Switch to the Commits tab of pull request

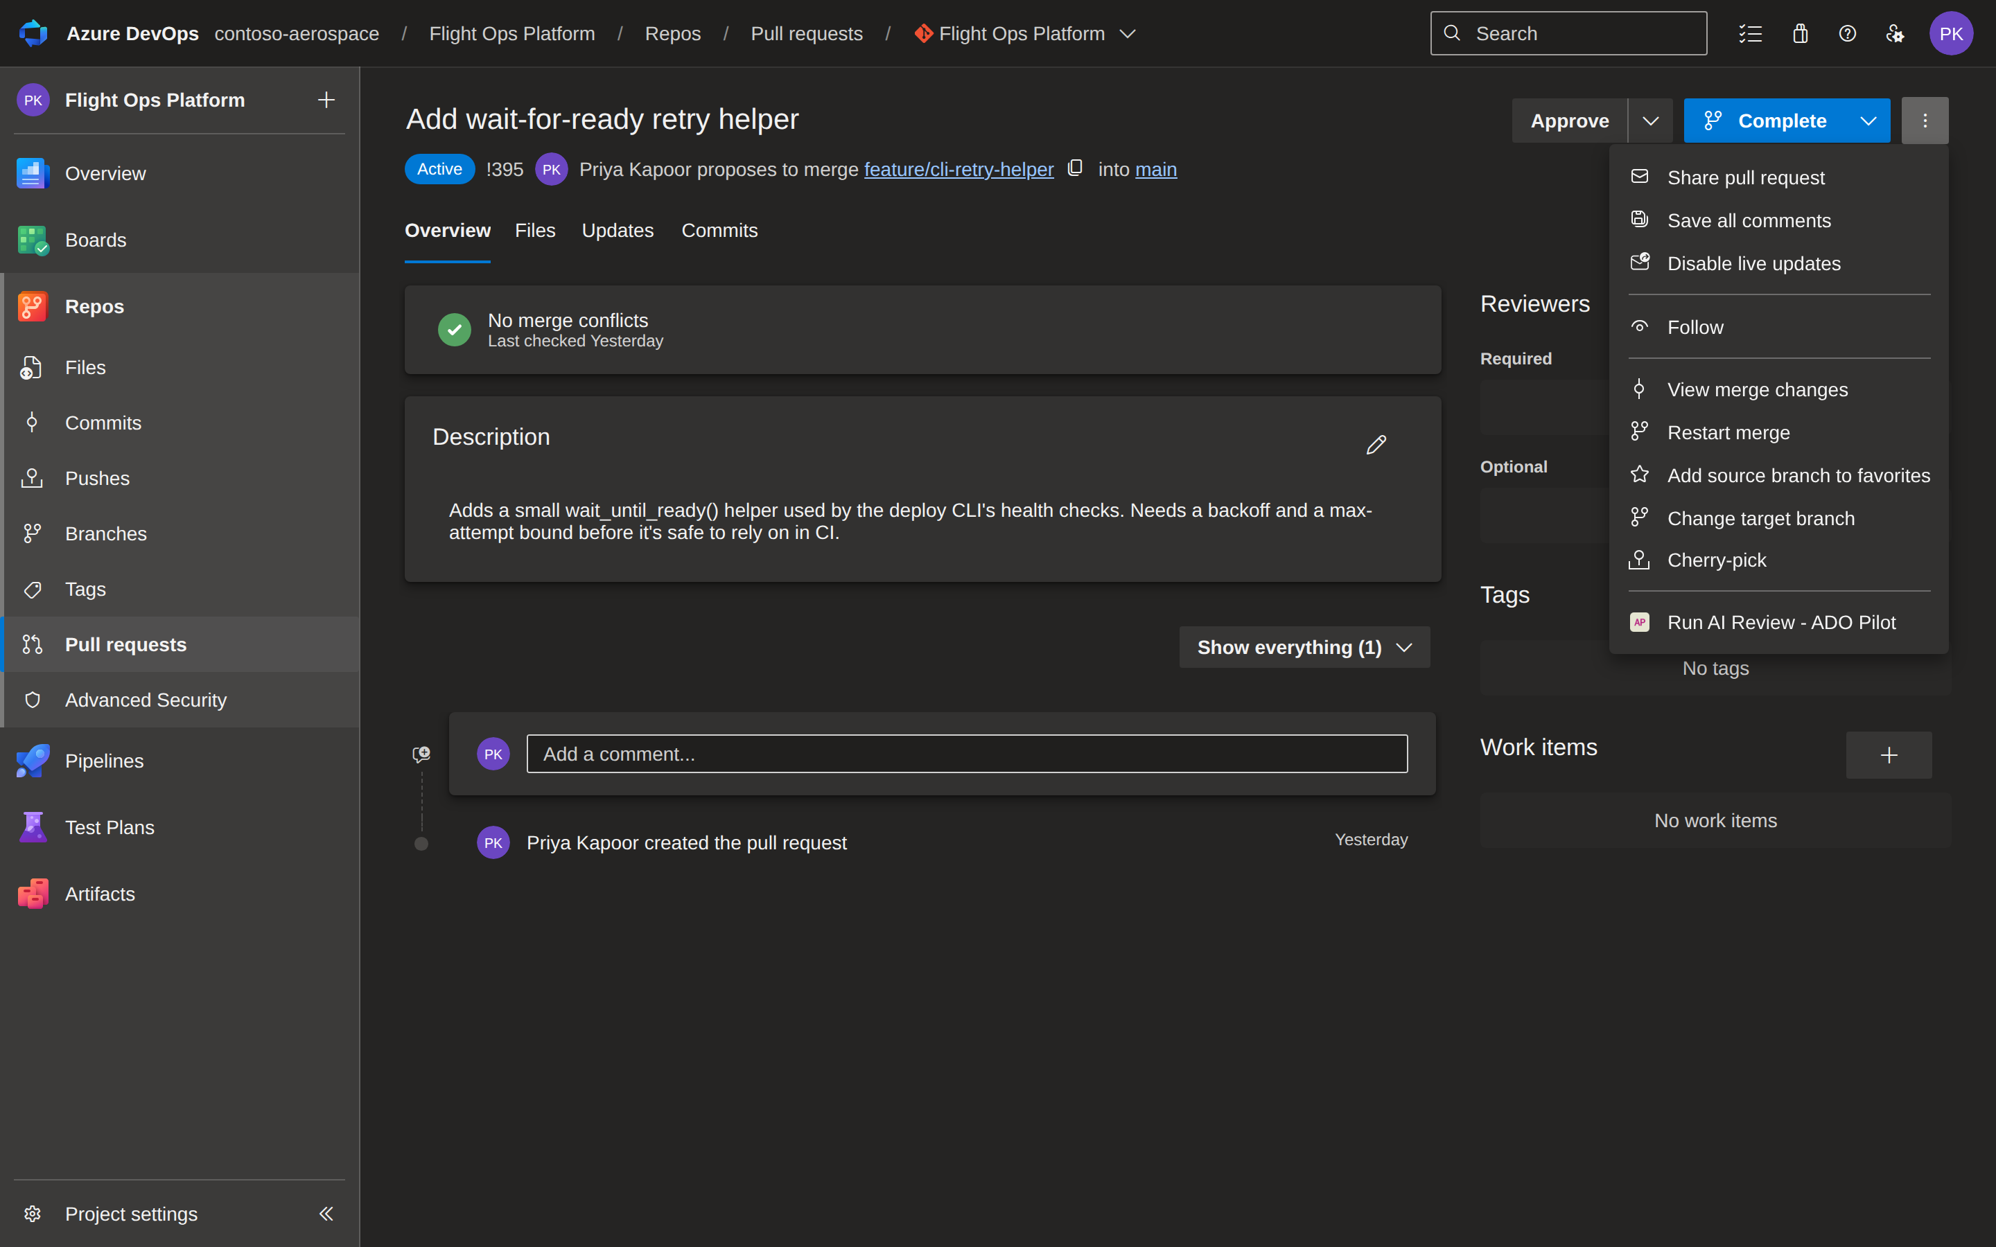[x=719, y=230]
